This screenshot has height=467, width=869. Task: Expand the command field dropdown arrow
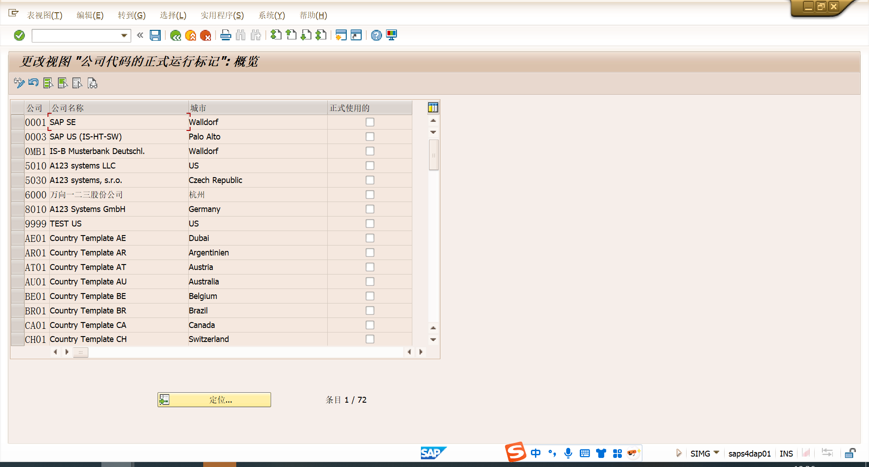tap(124, 35)
